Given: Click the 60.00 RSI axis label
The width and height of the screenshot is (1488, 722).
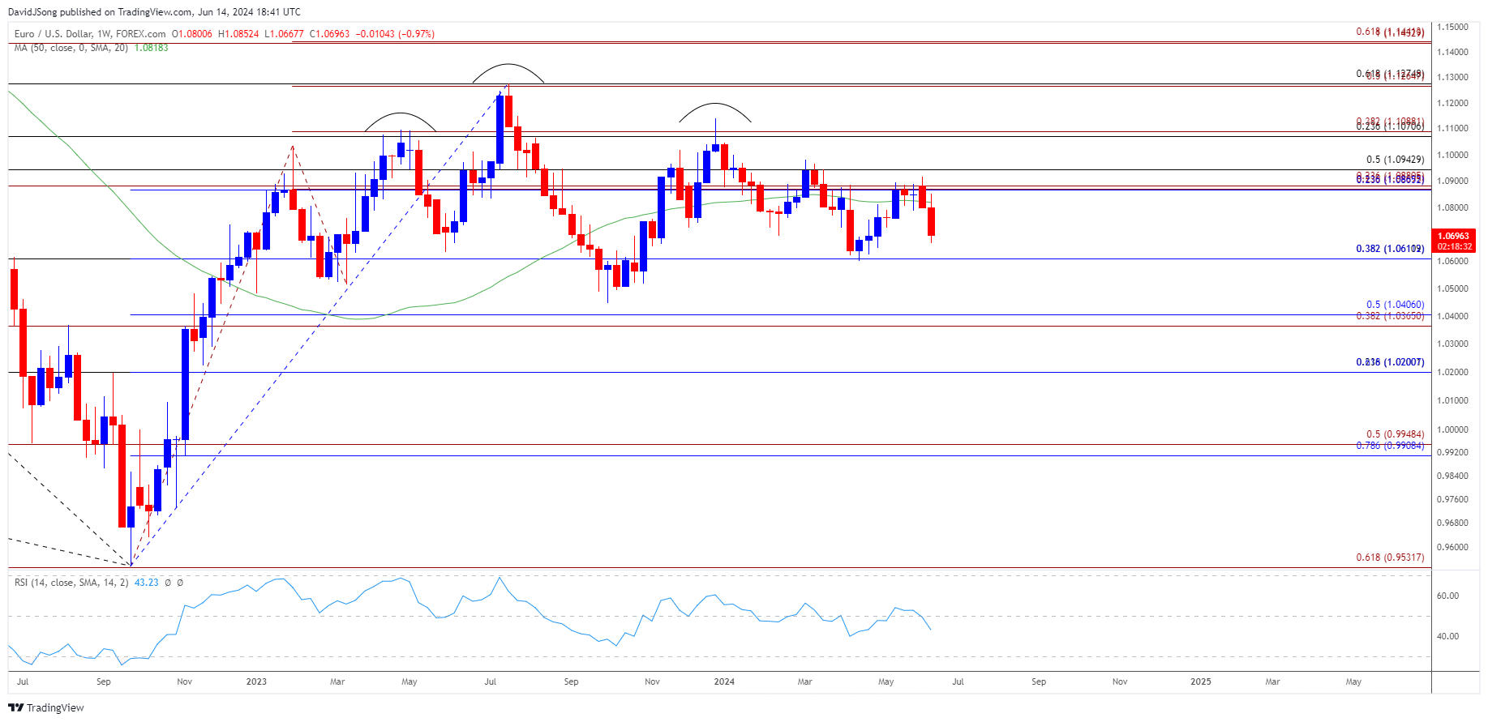Looking at the screenshot, I should [1447, 596].
